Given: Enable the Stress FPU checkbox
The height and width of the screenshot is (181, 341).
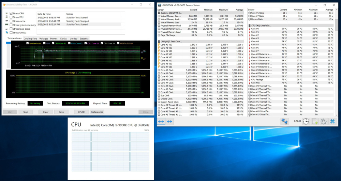Looking at the screenshot, I should tap(11, 17).
